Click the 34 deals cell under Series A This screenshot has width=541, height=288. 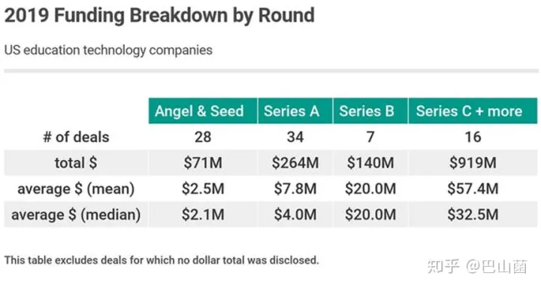point(295,137)
